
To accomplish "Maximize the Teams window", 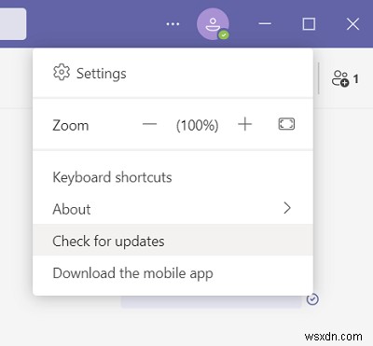I will click(309, 24).
